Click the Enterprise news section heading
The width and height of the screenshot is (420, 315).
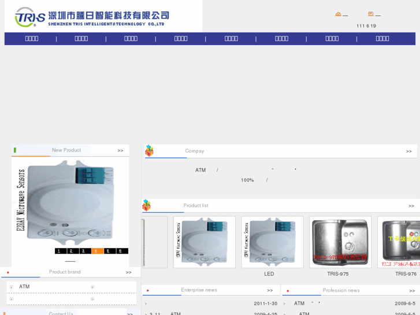(x=199, y=290)
